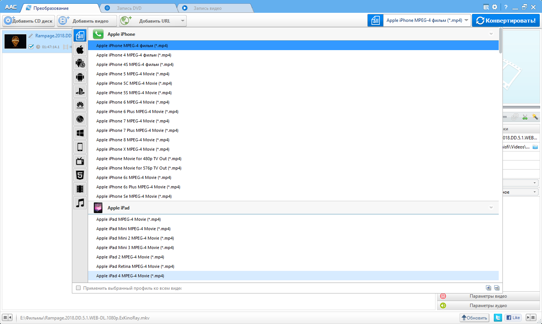
Task: Click Добавить CD диск button
Action: 29,21
